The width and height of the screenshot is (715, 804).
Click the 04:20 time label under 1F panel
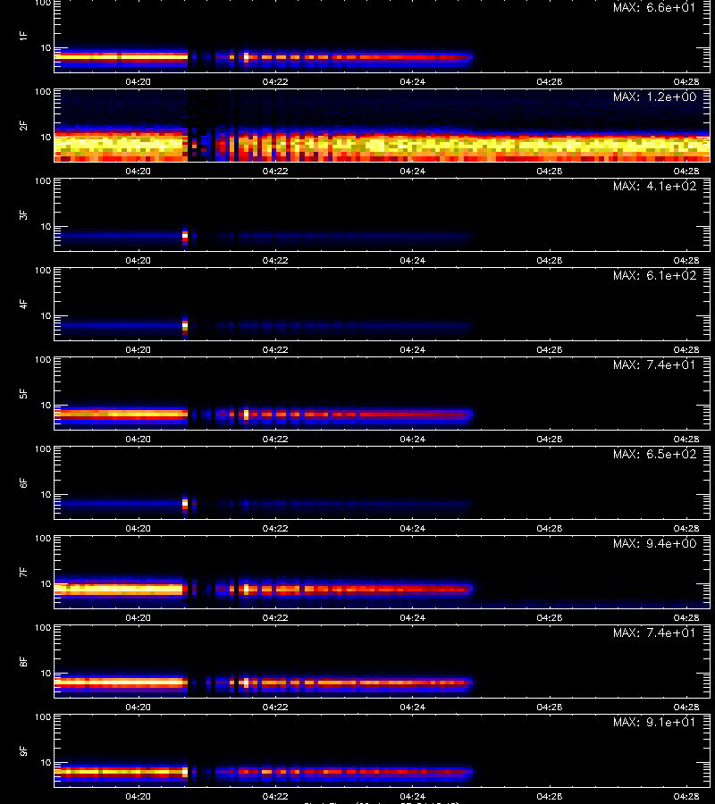[x=138, y=81]
